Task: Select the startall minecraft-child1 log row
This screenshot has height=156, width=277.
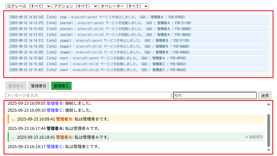Action: tap(138, 29)
